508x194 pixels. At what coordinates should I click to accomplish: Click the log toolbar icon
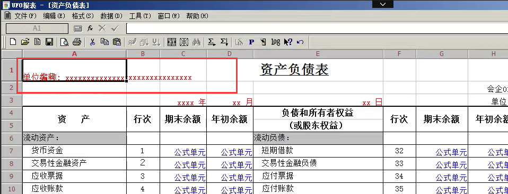(275, 42)
